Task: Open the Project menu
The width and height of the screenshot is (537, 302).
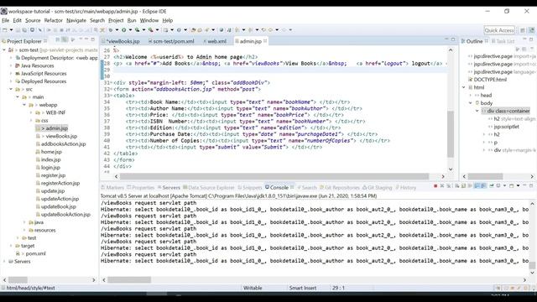Action: pyautogui.click(x=116, y=20)
